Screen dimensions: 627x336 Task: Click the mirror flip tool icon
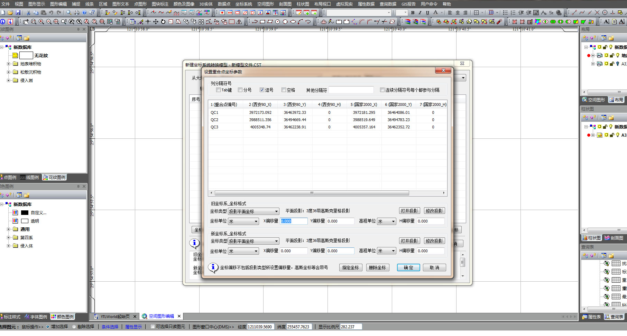tap(239, 21)
